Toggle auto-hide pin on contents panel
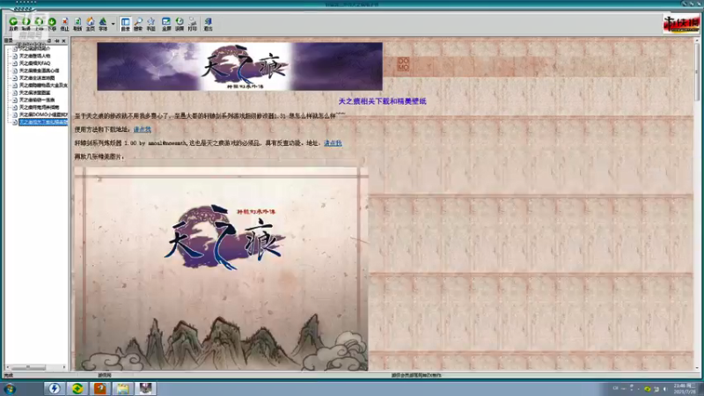This screenshot has width=704, height=396. coord(57,40)
